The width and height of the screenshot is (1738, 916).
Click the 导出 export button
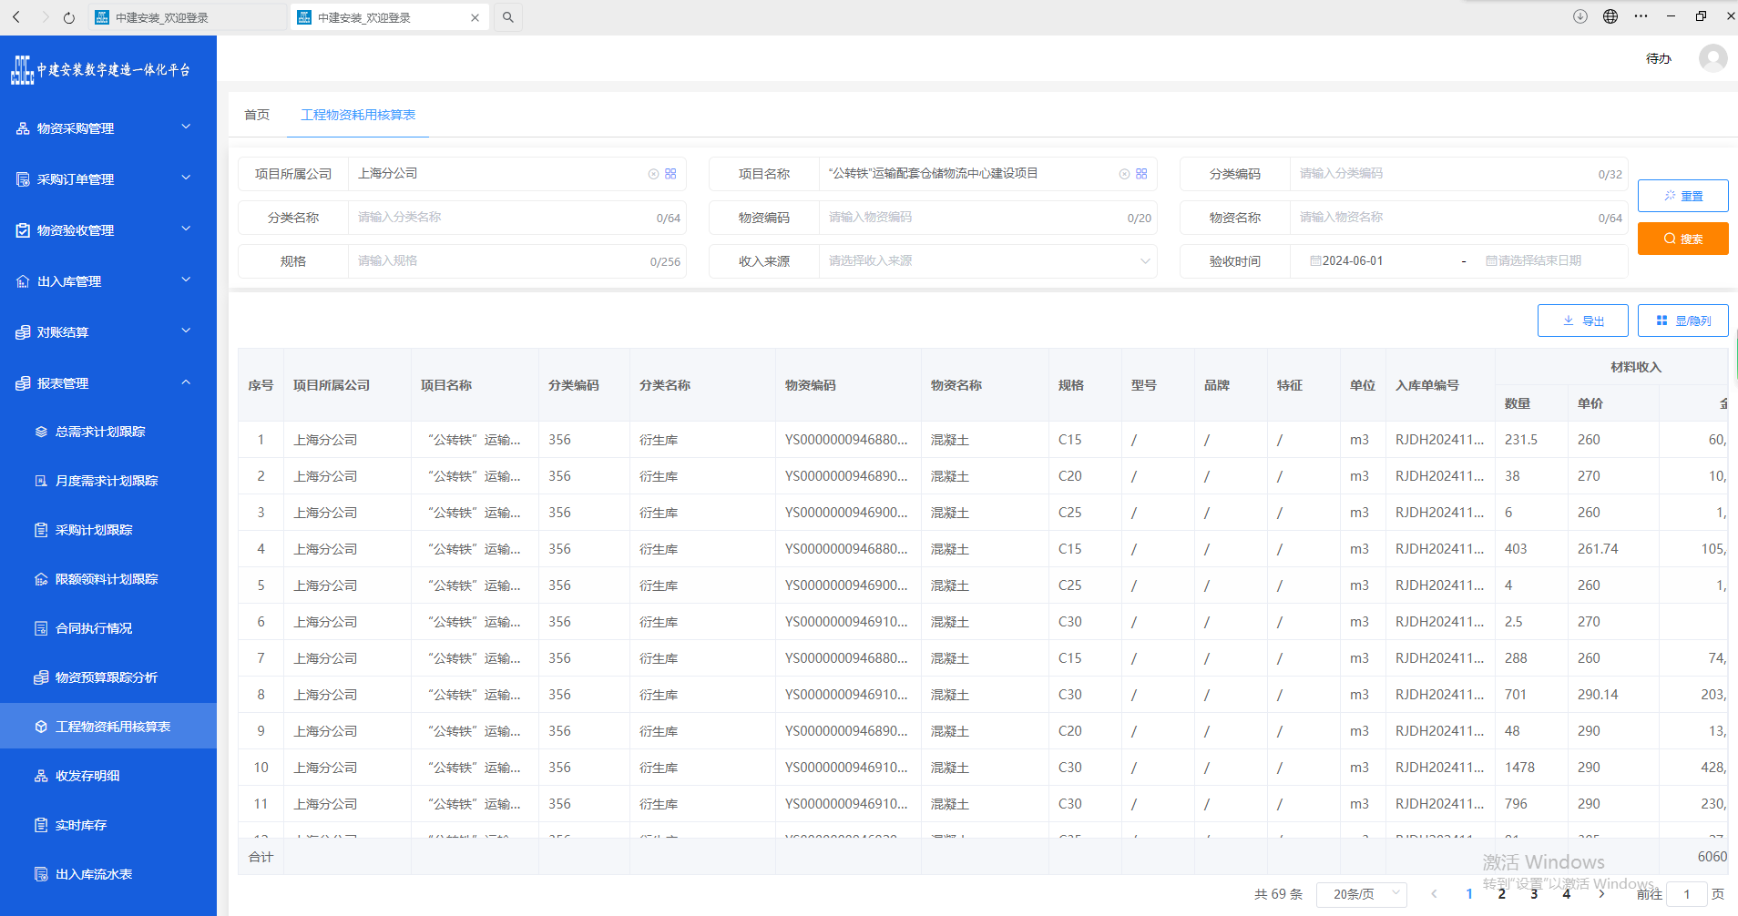(x=1582, y=321)
